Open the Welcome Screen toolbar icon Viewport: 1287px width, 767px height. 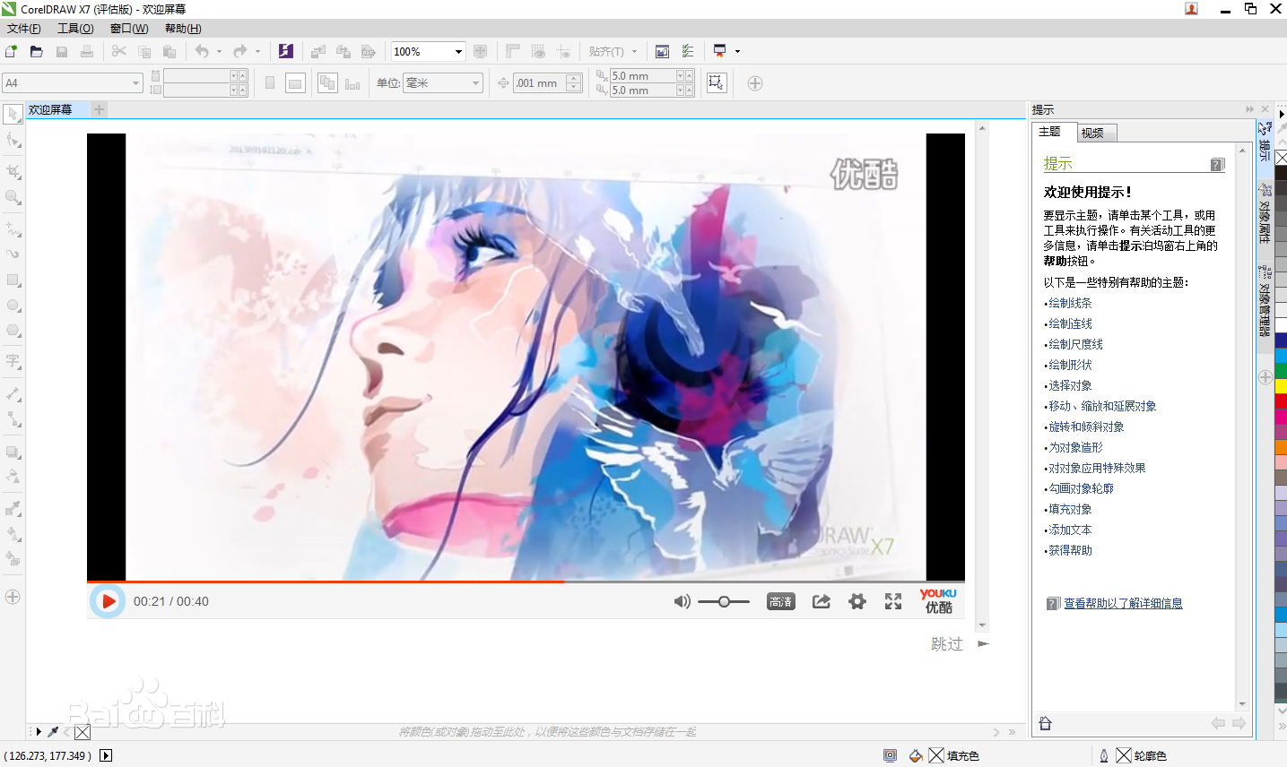[x=662, y=52]
